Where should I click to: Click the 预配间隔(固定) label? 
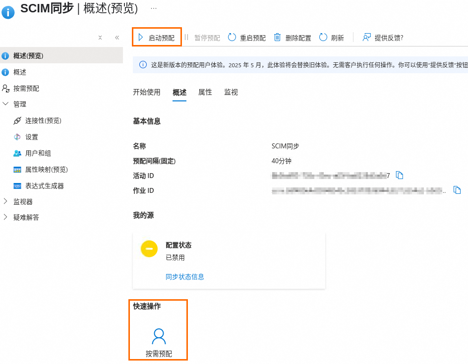point(154,161)
